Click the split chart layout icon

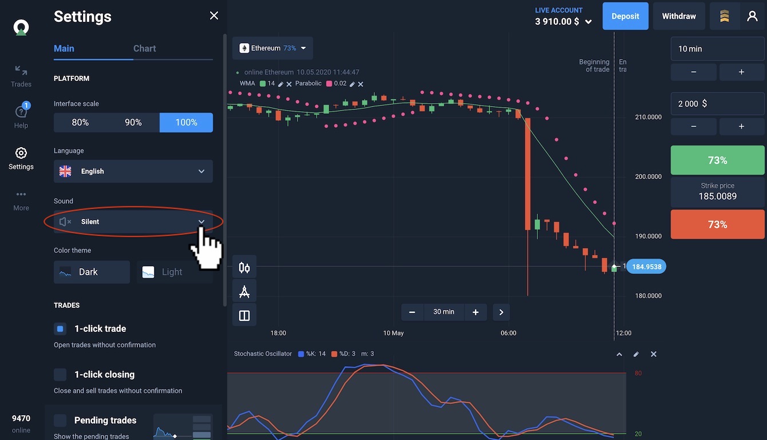point(244,316)
